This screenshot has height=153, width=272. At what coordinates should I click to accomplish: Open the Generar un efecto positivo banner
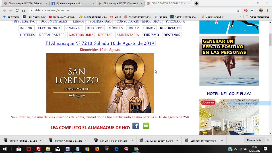point(229,61)
